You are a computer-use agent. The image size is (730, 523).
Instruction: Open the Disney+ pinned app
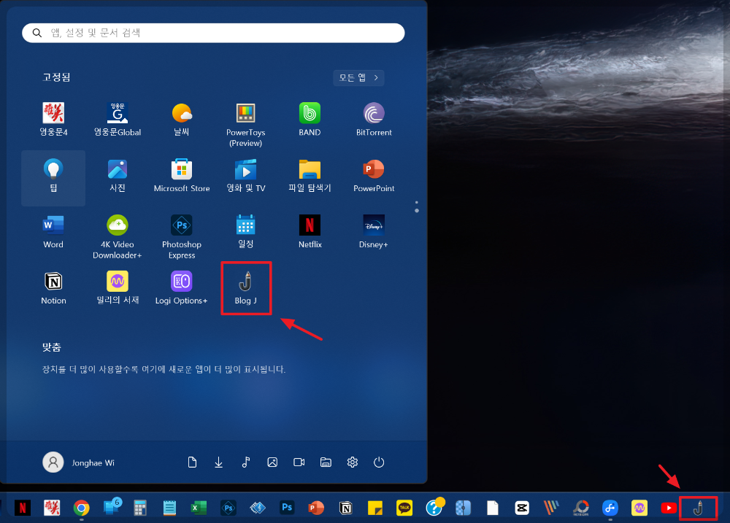point(374,232)
